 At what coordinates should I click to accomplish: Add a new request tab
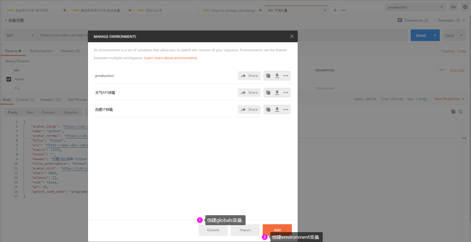[335, 10]
